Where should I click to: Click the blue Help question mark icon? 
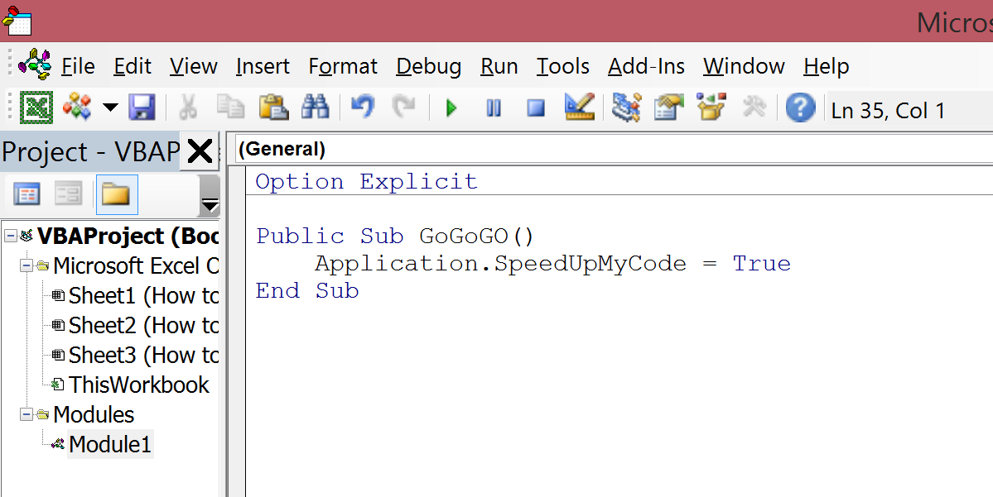(x=800, y=108)
